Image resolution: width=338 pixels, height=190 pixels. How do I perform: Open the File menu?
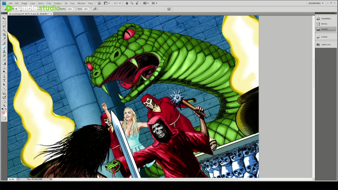(11, 3)
